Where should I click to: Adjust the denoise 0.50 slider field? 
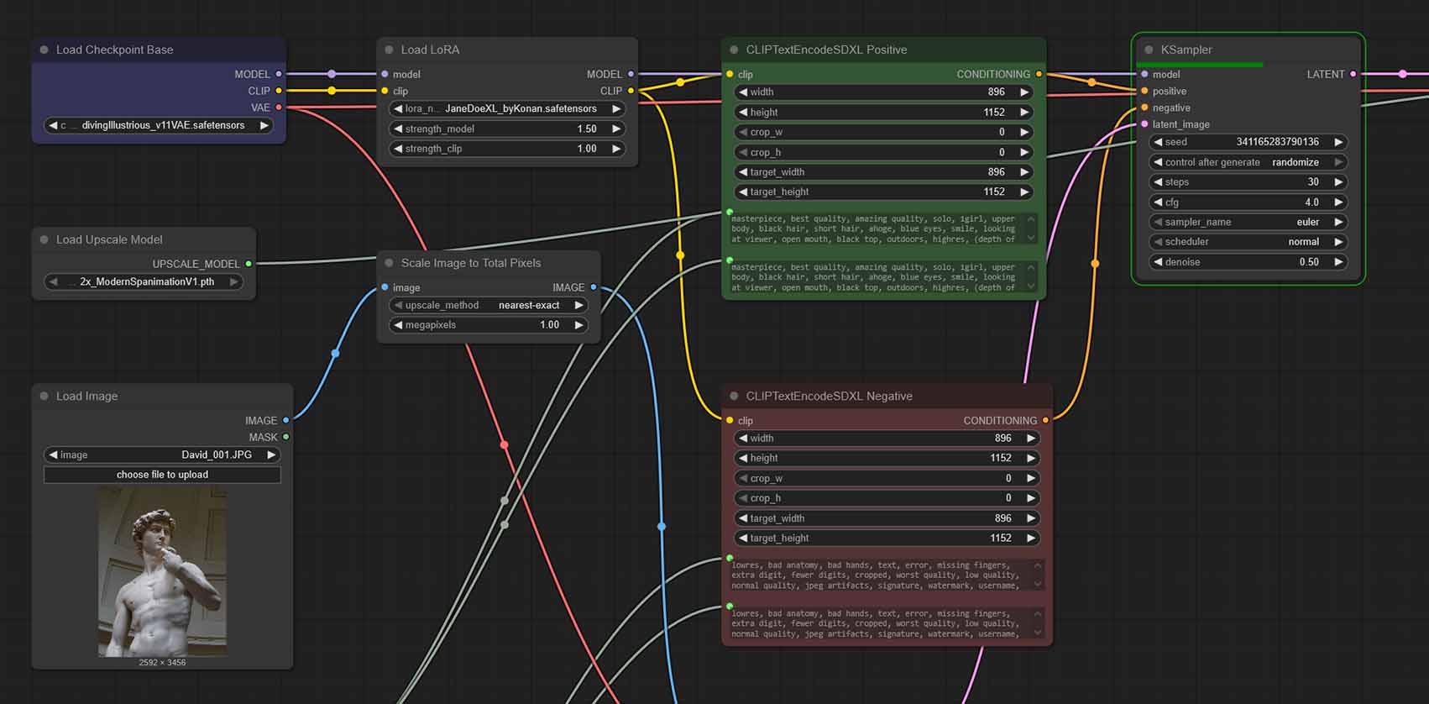pyautogui.click(x=1248, y=262)
